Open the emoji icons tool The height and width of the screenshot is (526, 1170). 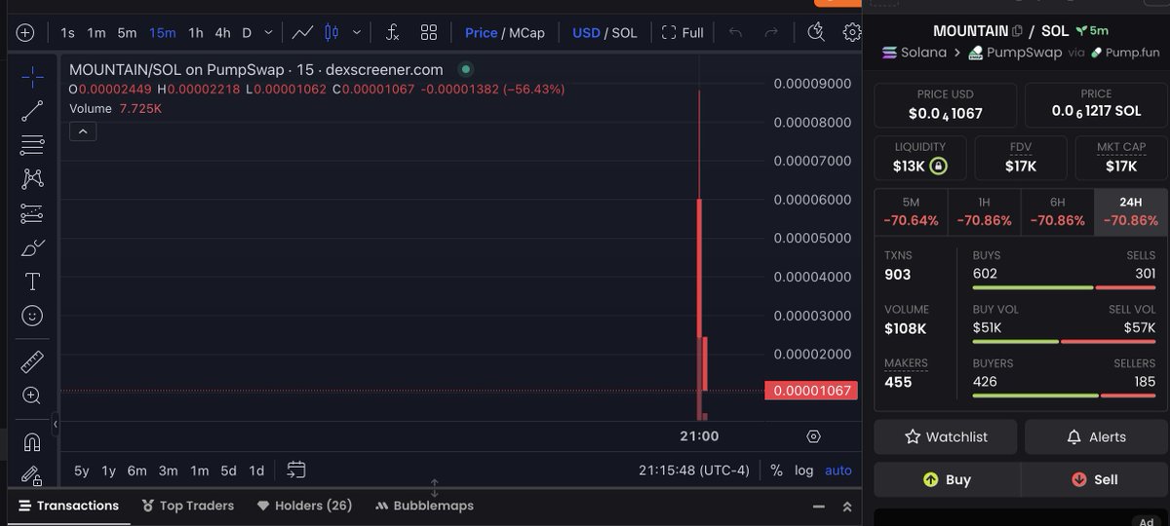click(32, 316)
